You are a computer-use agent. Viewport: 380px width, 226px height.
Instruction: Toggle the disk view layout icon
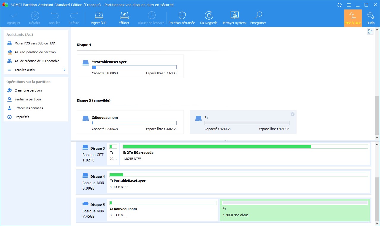[370, 32]
